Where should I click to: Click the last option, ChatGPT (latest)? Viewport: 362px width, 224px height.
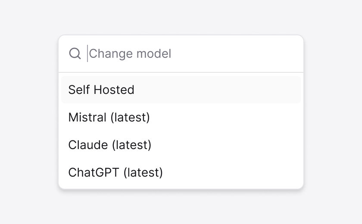click(181, 172)
